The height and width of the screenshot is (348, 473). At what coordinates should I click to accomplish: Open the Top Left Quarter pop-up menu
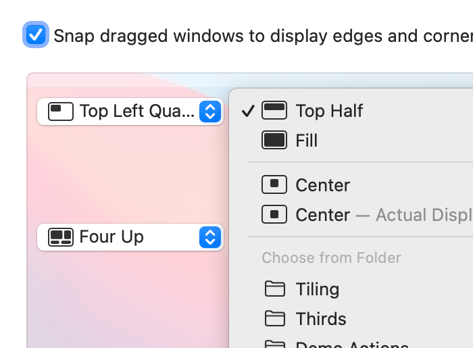point(130,111)
